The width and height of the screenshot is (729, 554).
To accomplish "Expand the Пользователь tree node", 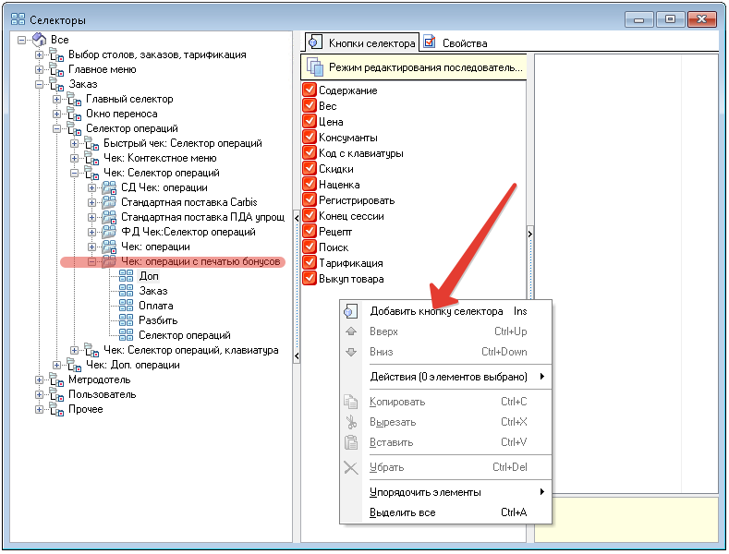I will click(40, 394).
